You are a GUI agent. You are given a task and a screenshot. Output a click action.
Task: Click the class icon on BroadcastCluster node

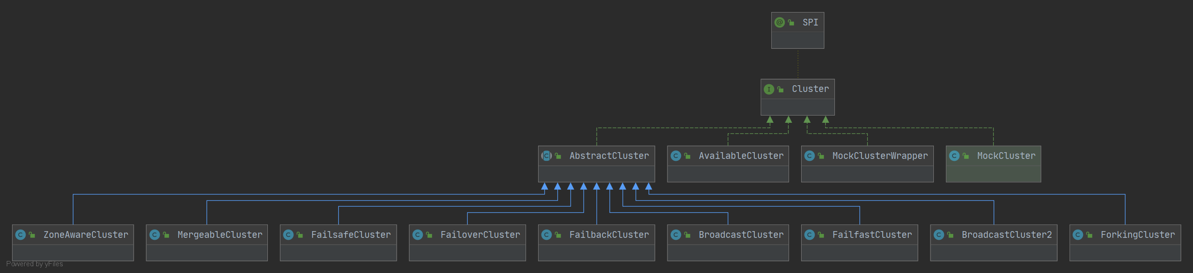point(676,234)
